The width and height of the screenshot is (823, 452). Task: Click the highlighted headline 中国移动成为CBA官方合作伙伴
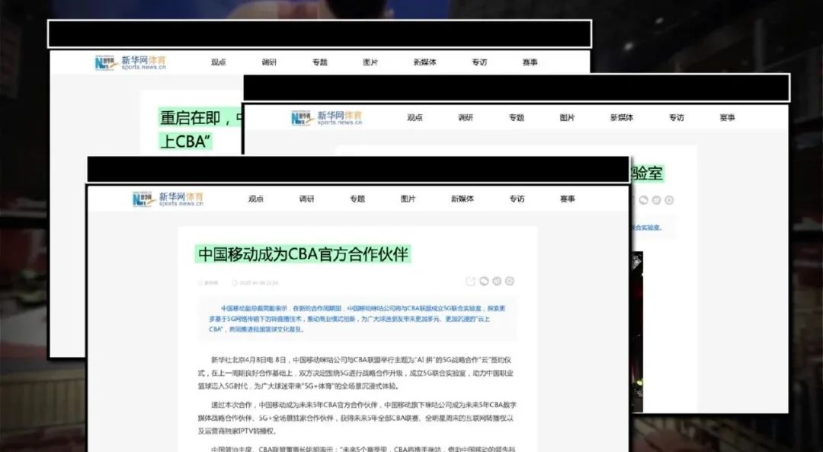(303, 255)
